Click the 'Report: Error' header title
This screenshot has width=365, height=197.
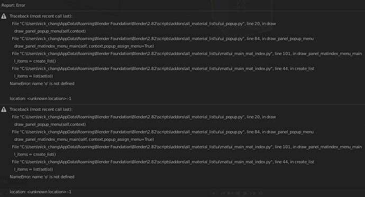coord(13,5)
